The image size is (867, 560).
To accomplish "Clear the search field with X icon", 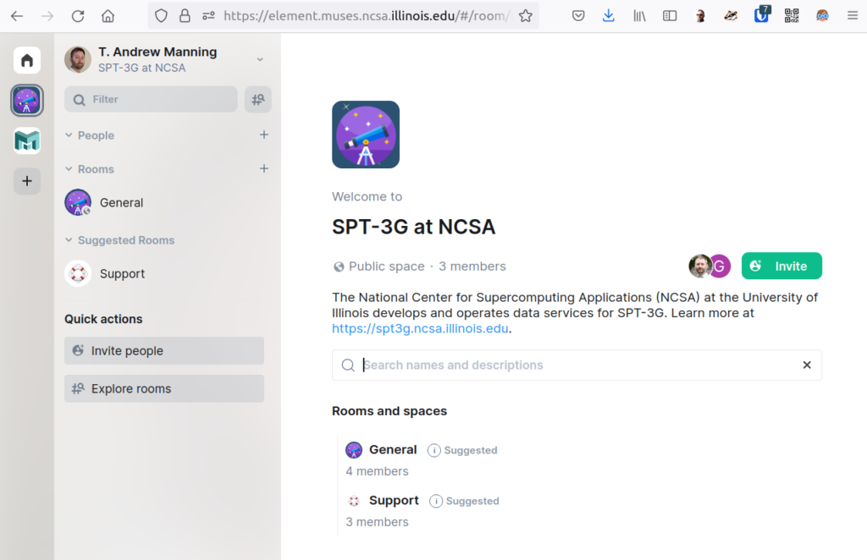I will pos(807,365).
